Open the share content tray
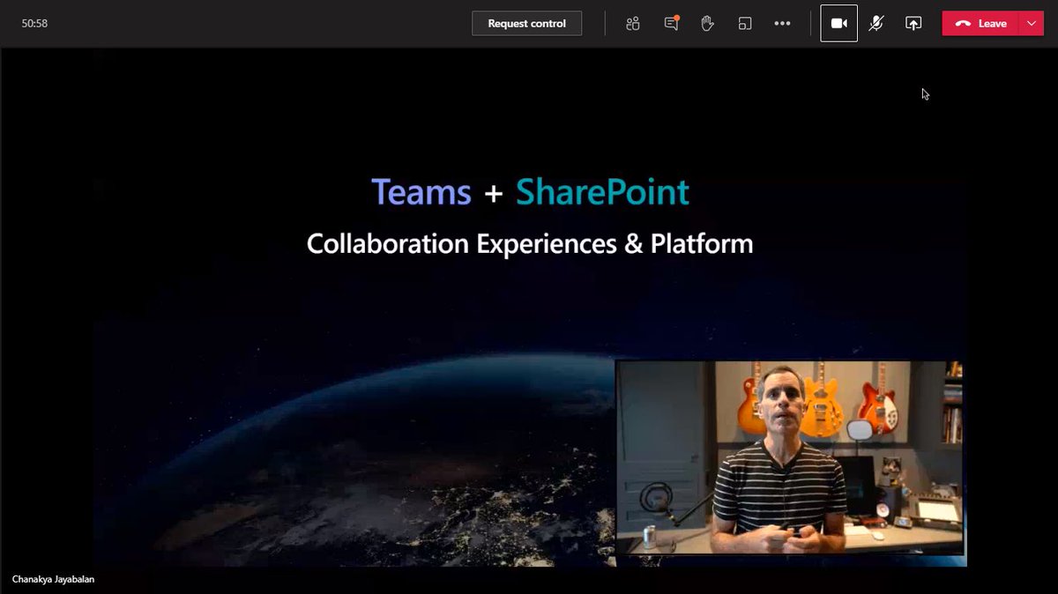The width and height of the screenshot is (1058, 594). (913, 24)
